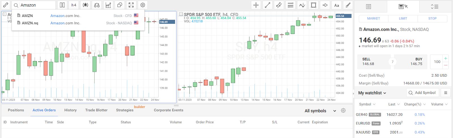The image size is (453, 138).
Task: Select the GER40 watchlist row
Action: (403, 115)
